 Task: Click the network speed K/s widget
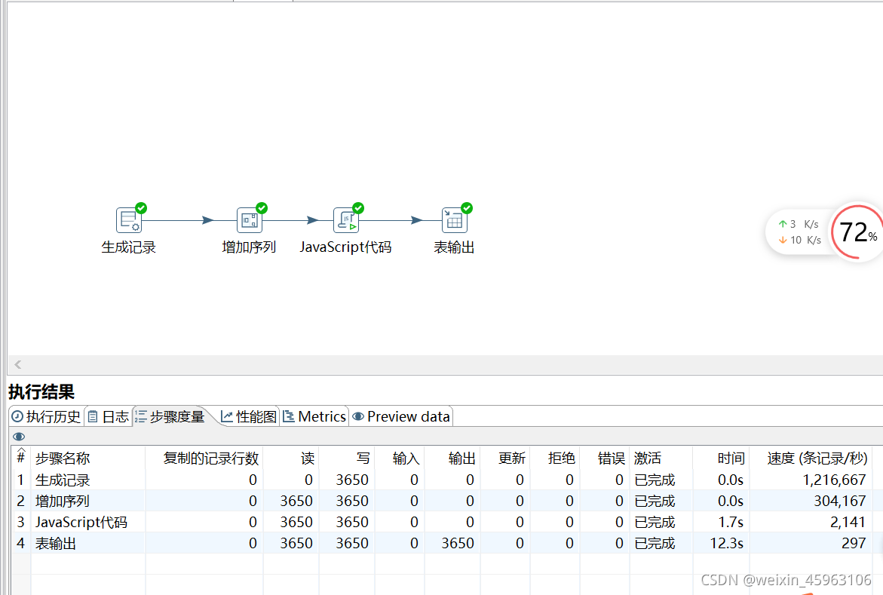pos(799,232)
